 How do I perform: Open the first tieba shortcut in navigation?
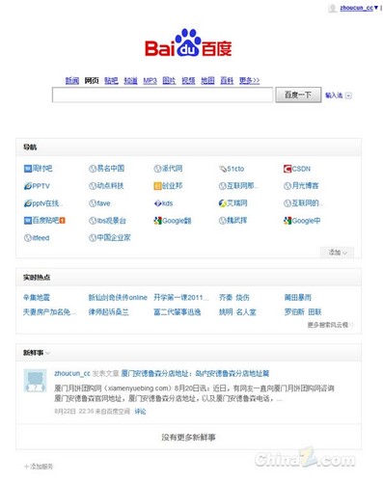tap(28, 169)
